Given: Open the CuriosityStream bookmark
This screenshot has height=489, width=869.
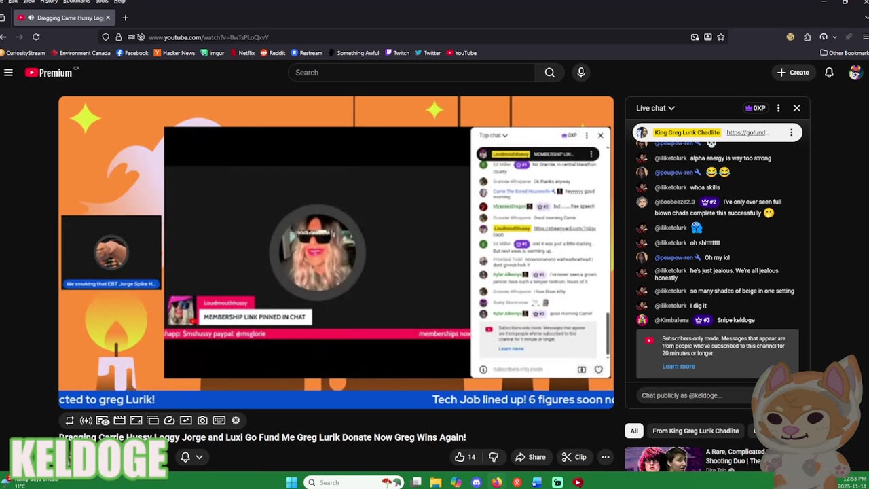Looking at the screenshot, I should (22, 53).
